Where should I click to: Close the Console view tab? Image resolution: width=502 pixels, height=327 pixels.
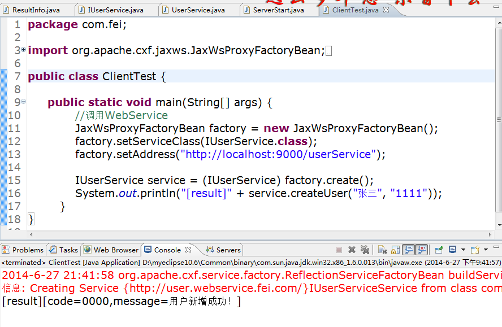188,250
